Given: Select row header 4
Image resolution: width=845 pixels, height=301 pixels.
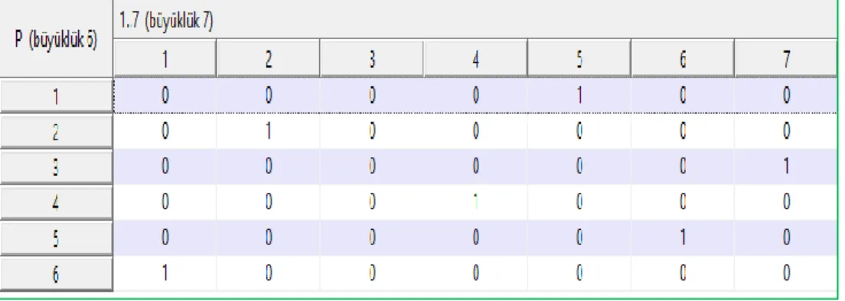Looking at the screenshot, I should 57,202.
